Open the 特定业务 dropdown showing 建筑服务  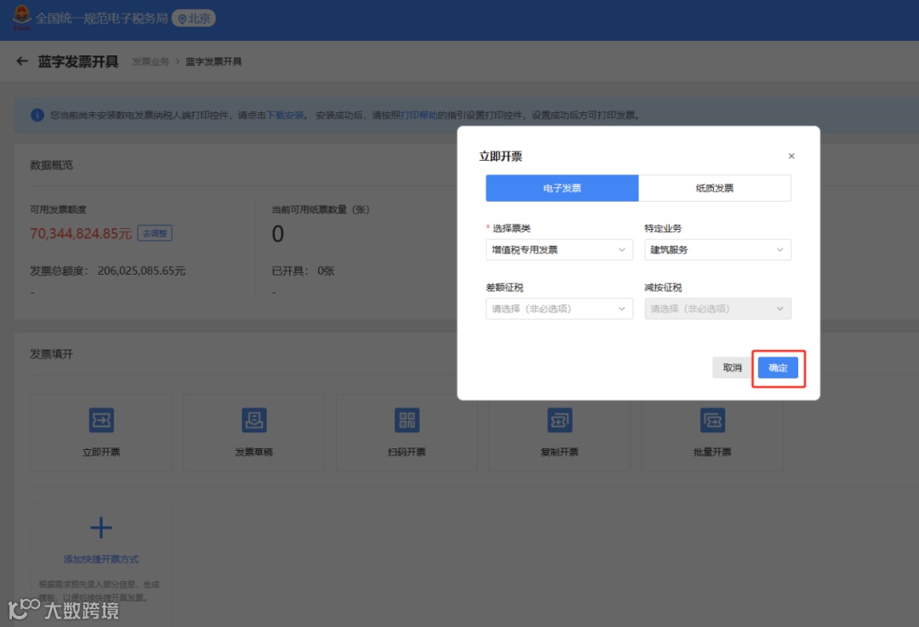tap(718, 249)
